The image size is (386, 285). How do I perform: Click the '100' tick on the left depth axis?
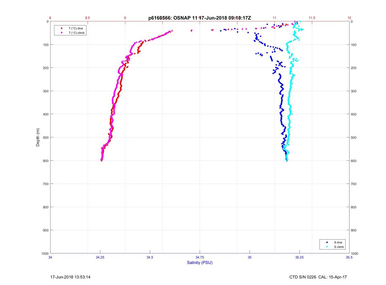[x=45, y=45]
